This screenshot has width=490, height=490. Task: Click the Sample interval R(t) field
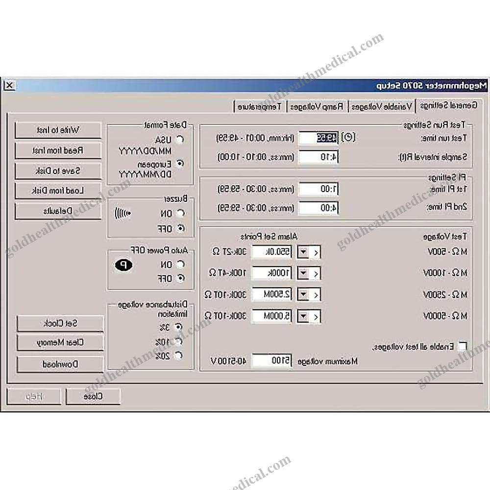[x=318, y=157]
